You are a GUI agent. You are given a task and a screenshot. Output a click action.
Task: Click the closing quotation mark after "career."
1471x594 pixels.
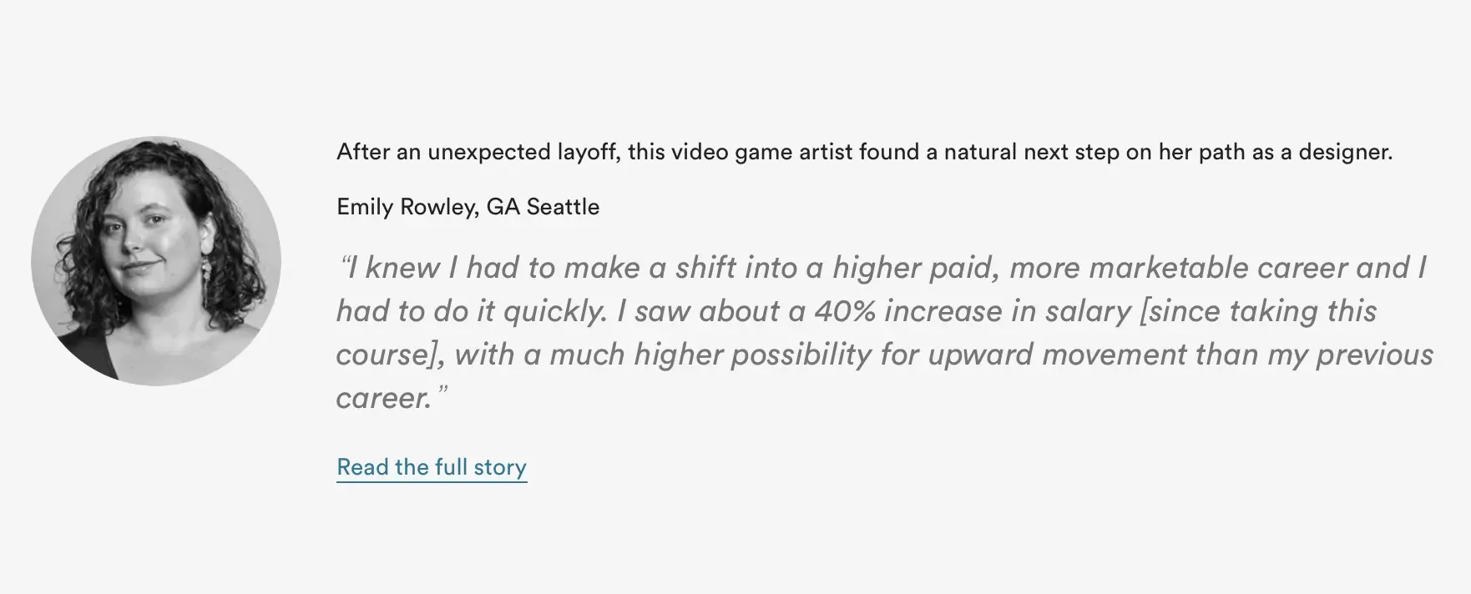point(442,393)
